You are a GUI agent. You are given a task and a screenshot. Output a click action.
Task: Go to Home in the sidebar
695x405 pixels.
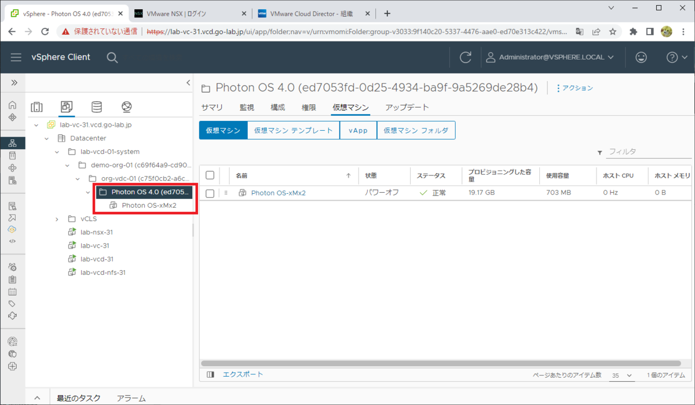(13, 105)
